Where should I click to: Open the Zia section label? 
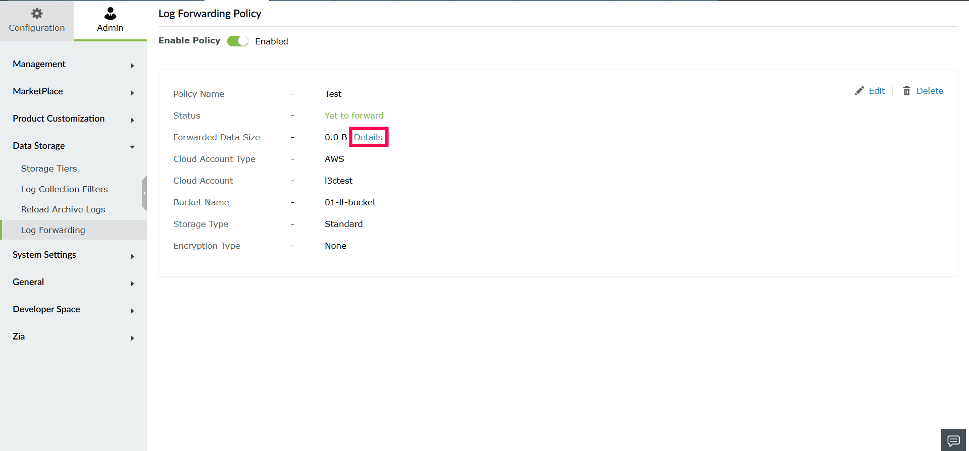(19, 336)
